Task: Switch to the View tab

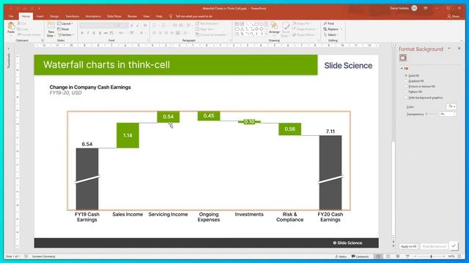Action: (146, 16)
